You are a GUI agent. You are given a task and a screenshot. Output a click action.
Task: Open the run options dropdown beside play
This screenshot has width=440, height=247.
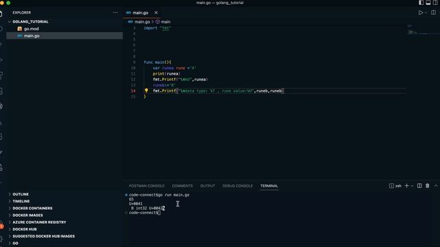(x=426, y=13)
